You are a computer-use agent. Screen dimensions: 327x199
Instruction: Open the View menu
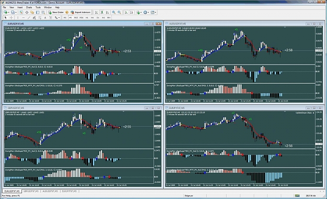click(12, 7)
